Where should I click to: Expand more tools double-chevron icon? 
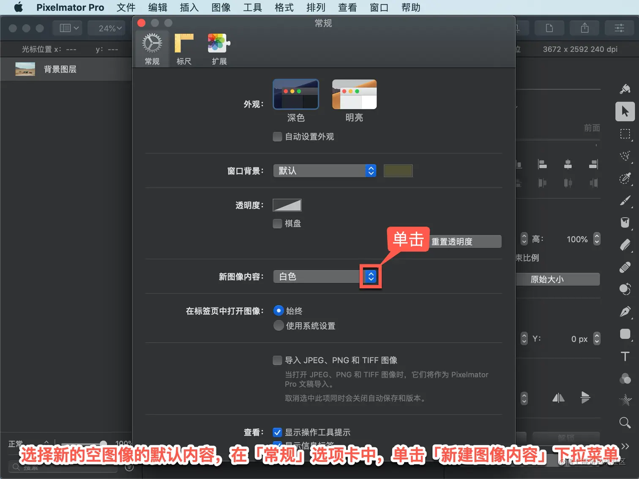click(x=625, y=446)
